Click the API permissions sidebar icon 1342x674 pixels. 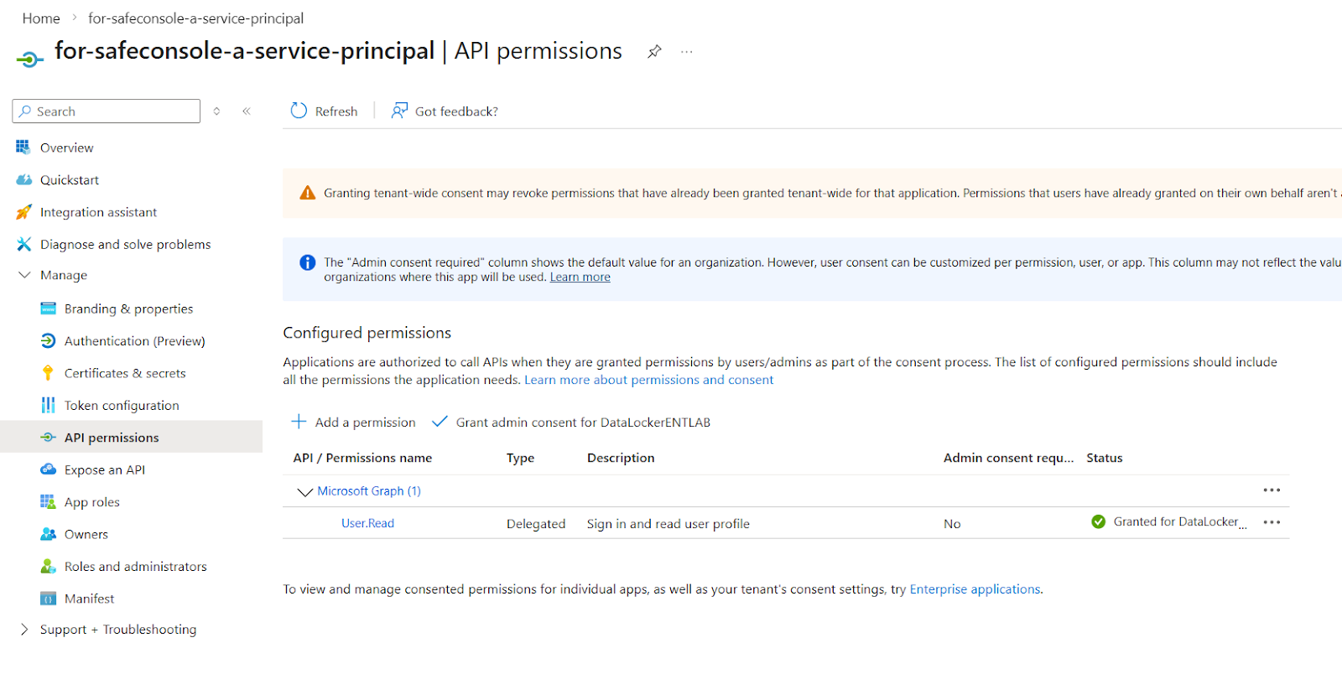point(48,438)
